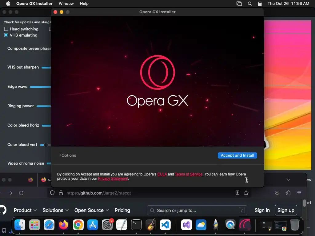Click GitHub Sign in link

pos(262,210)
